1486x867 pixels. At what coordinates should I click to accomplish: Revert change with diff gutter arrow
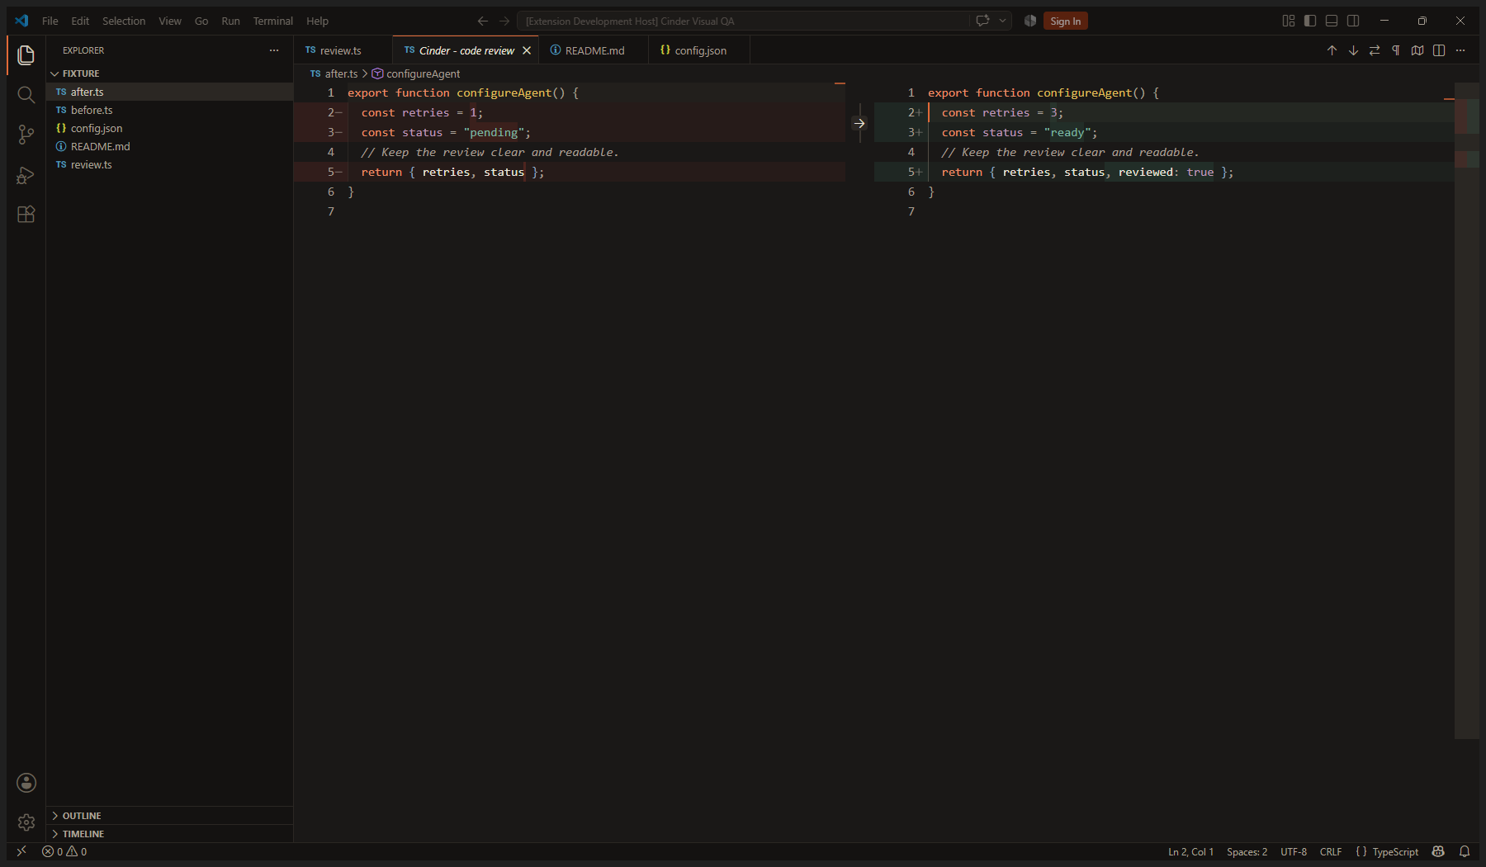(859, 123)
